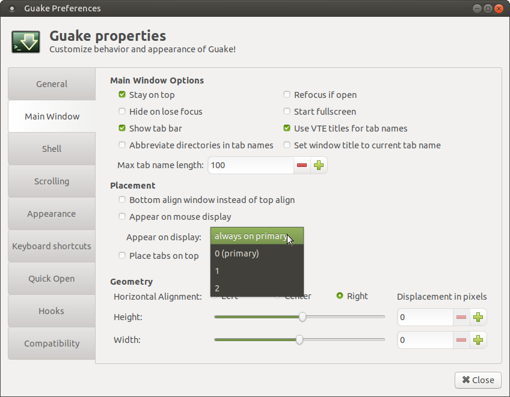Select the Main Window tab
The height and width of the screenshot is (397, 510).
52,117
